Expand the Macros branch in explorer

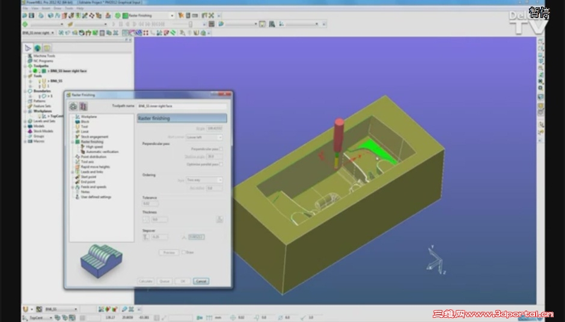[25, 141]
